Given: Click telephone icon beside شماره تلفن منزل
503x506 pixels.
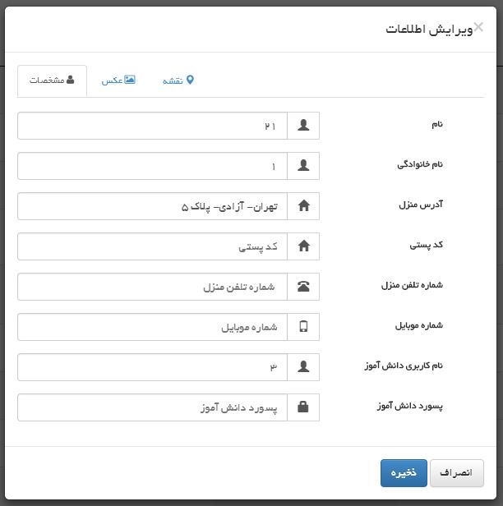Looking at the screenshot, I should coord(303,287).
